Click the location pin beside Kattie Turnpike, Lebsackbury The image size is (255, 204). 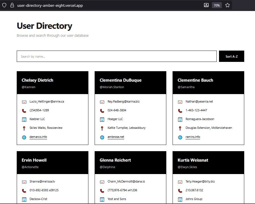tap(102, 128)
